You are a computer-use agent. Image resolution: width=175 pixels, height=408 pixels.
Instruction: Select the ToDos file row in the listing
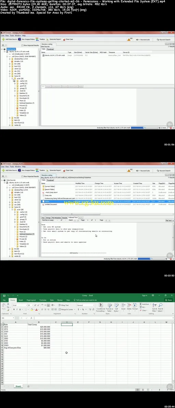point(107,201)
